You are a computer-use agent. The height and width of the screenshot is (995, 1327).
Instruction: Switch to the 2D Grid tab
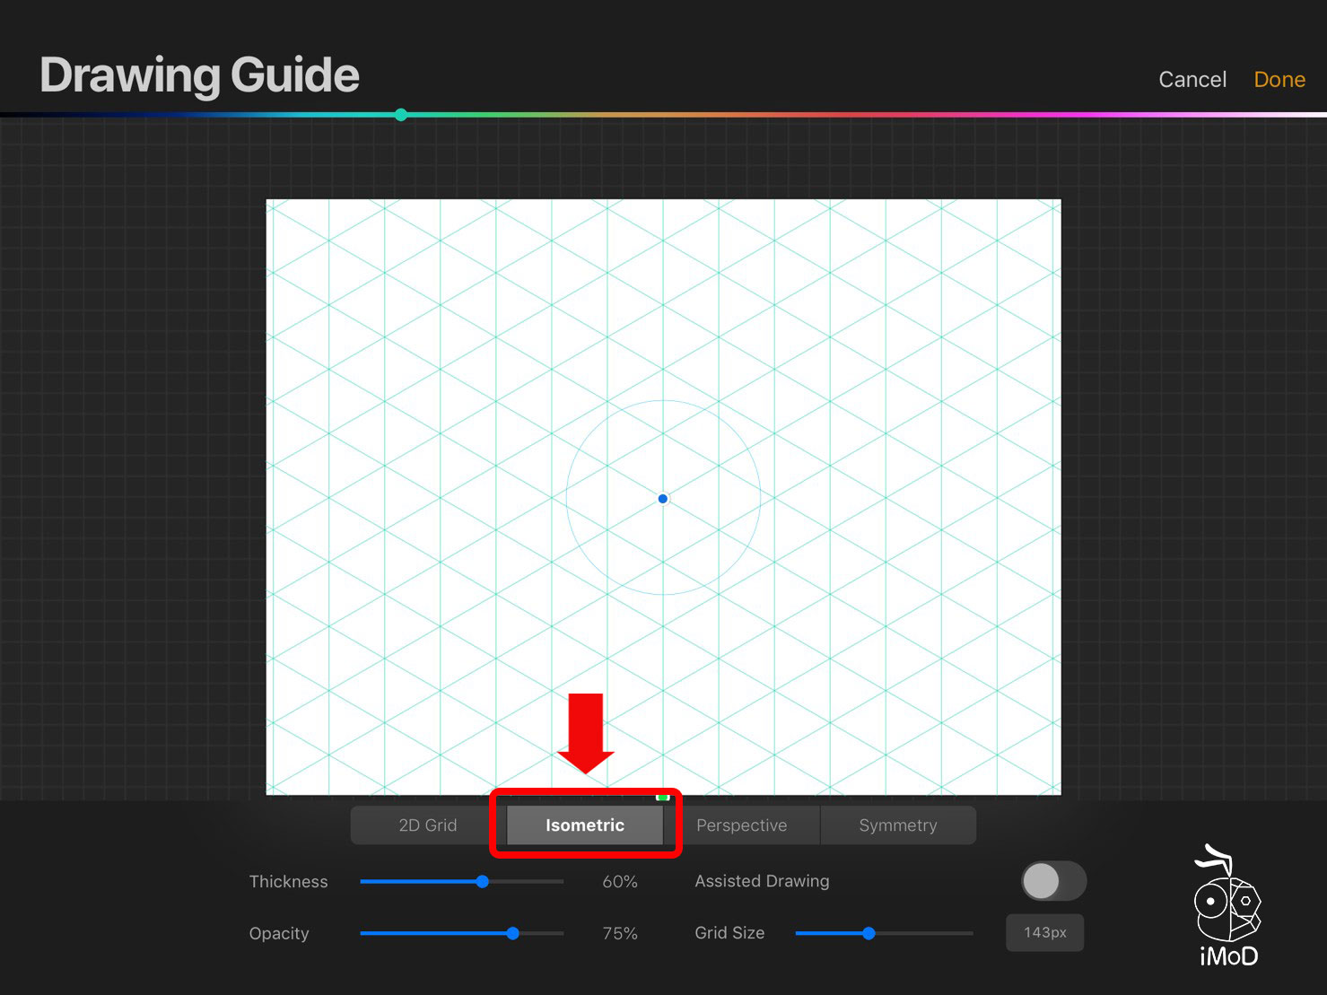point(428,825)
